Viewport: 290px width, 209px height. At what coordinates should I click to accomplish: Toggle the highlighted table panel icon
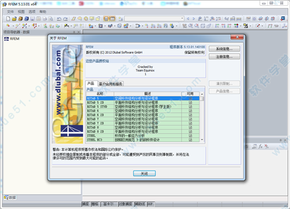[113, 19]
